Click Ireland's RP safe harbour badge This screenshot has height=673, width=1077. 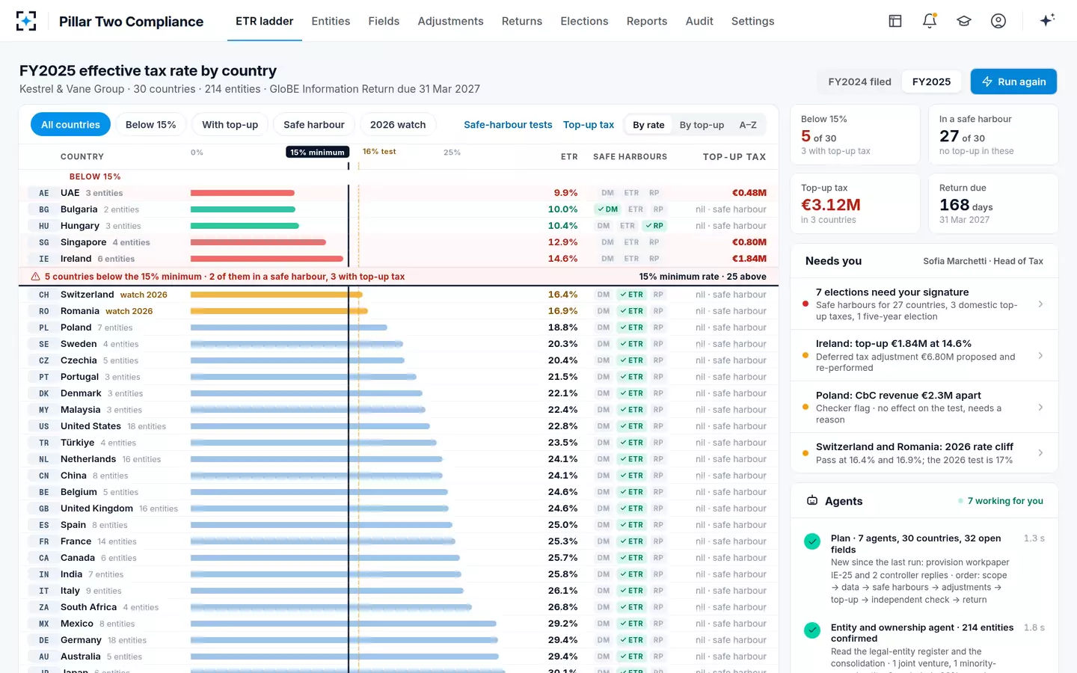[x=654, y=259]
